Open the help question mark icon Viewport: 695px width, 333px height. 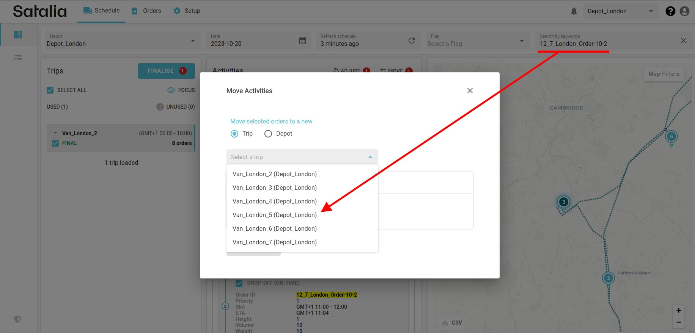pos(670,11)
